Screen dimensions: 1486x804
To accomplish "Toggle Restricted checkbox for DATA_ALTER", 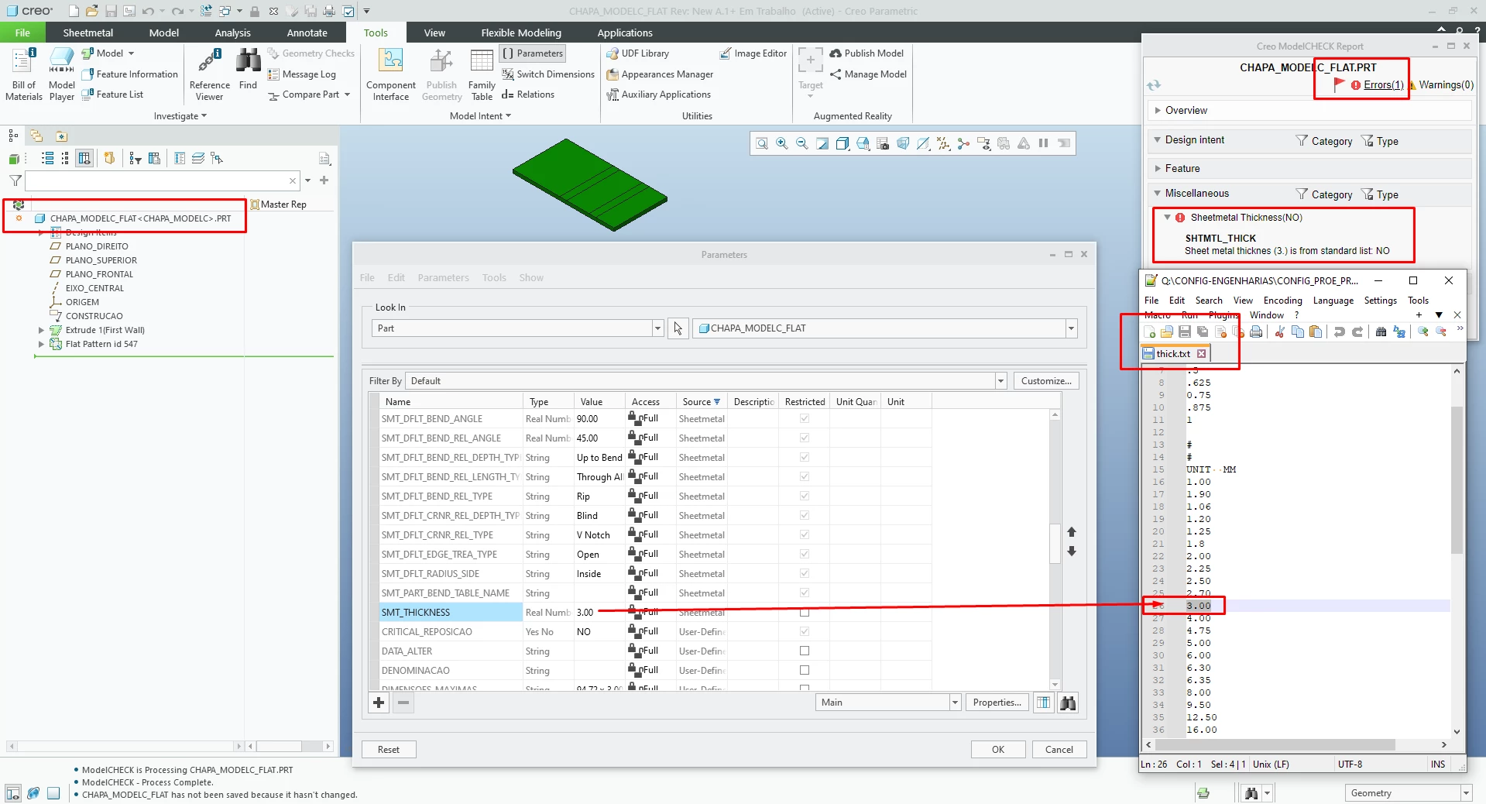I will click(x=805, y=651).
